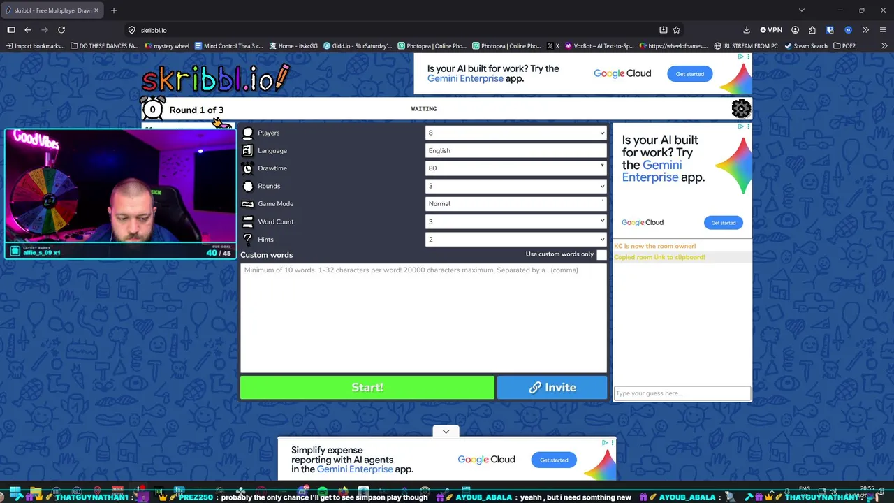
Task: Show more toolbar items chevron
Action: tap(865, 30)
